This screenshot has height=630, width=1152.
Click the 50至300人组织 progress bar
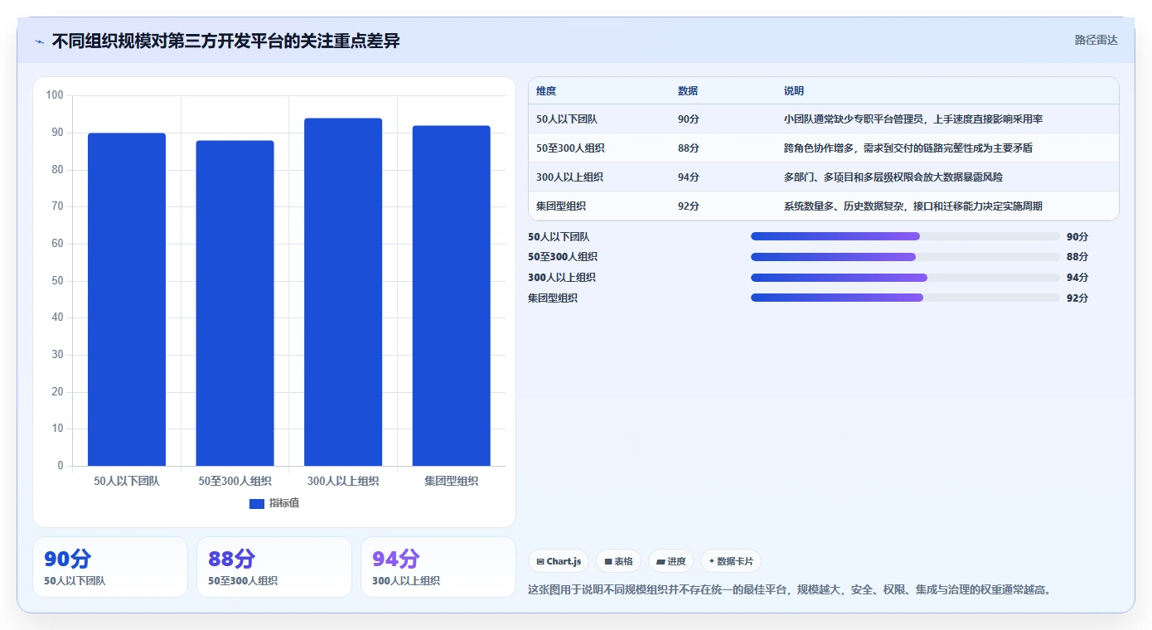point(905,257)
